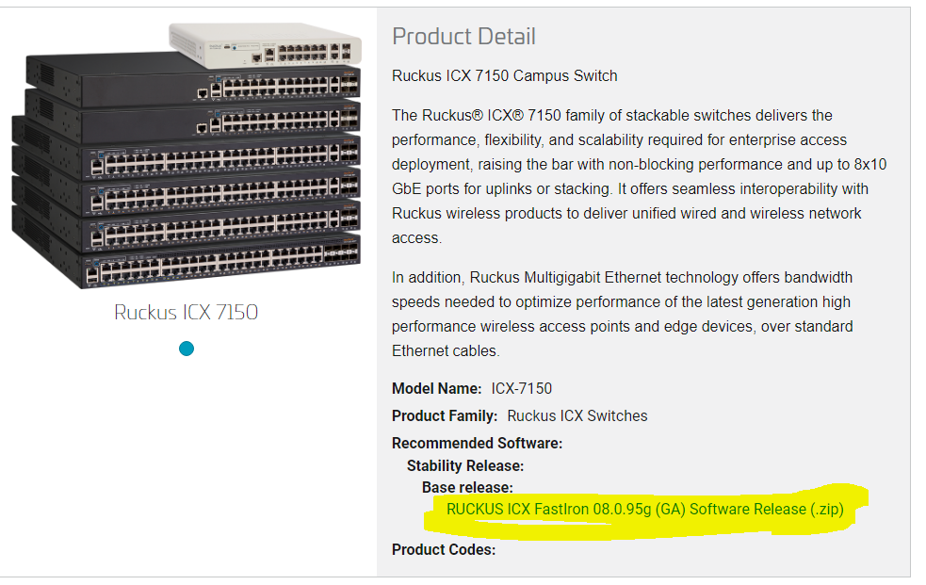
Task: Click the paragraph about stackable switches family
Action: coord(639,176)
